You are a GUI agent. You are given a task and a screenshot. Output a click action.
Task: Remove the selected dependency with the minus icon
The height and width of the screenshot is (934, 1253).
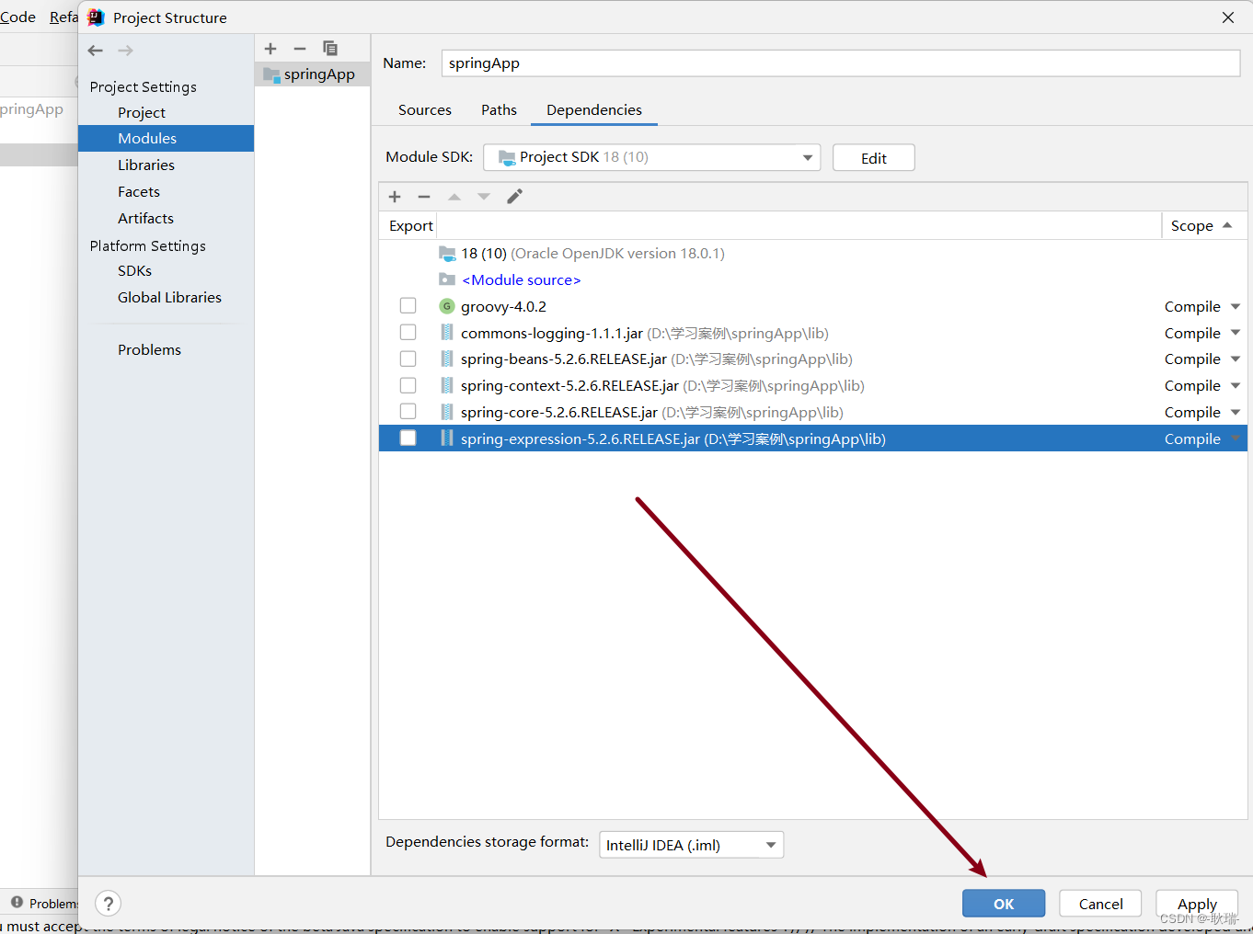424,197
